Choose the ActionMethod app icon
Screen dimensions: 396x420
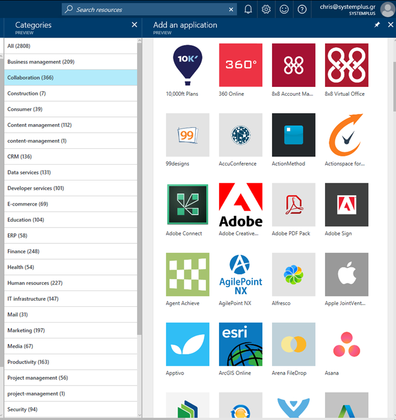pos(293,135)
